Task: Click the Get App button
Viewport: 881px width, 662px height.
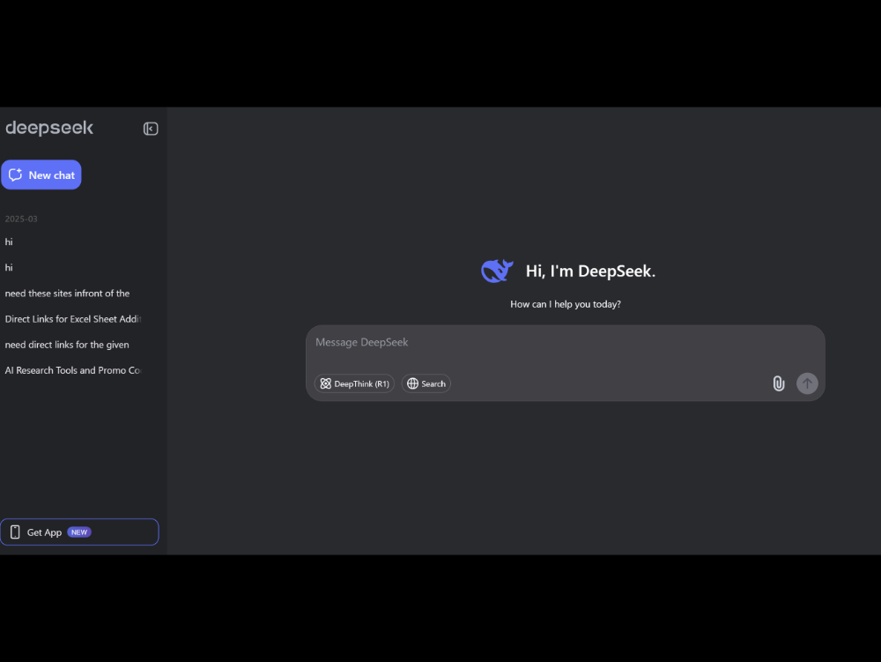Action: 79,532
